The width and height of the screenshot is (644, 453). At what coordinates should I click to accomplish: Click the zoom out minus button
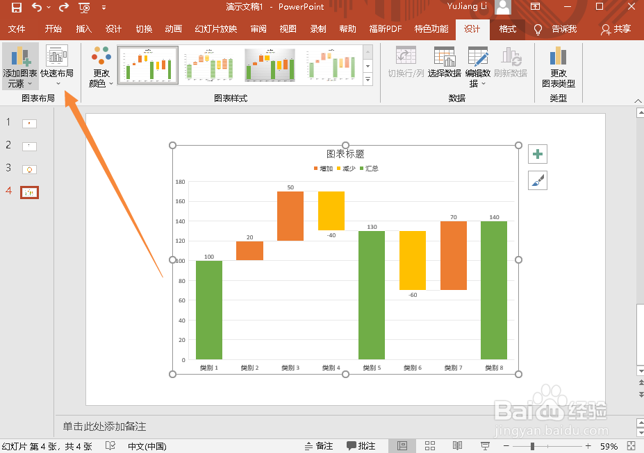click(x=506, y=446)
